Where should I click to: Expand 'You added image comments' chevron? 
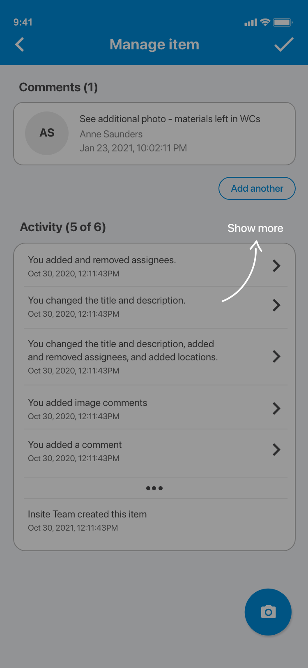point(276,408)
